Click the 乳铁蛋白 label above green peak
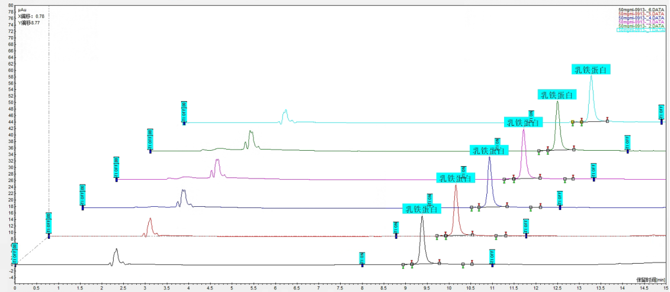Screen dimensions: 670x292 tap(557, 95)
